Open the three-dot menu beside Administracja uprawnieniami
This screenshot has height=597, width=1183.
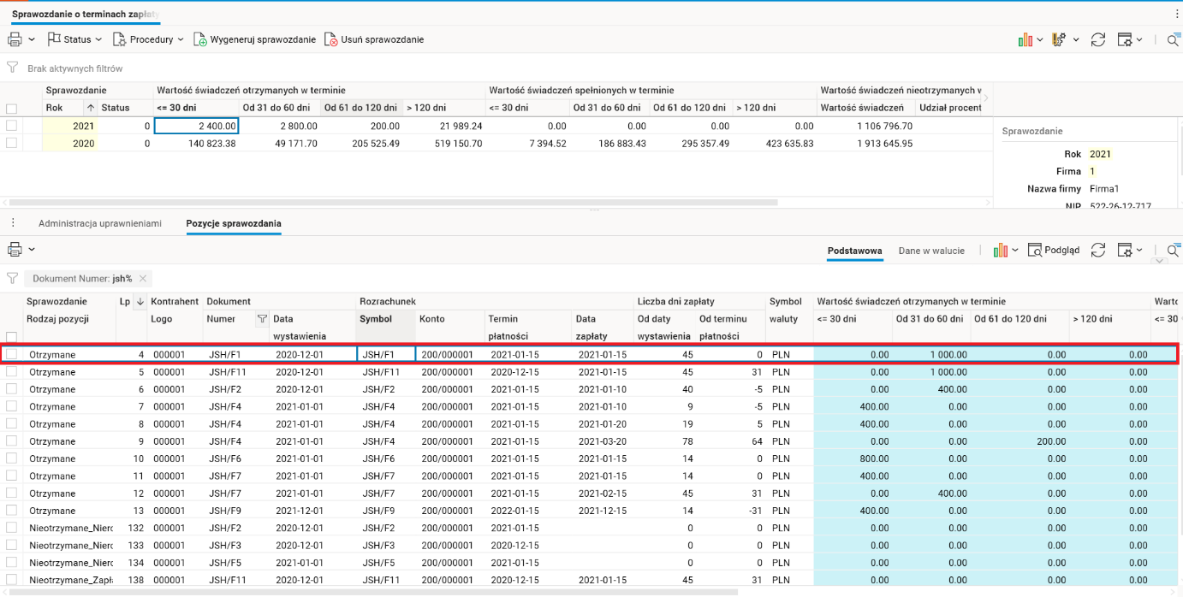coord(13,223)
